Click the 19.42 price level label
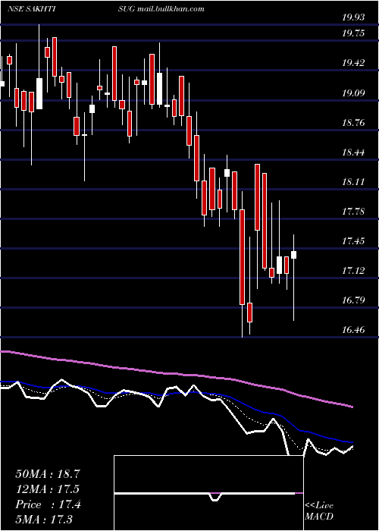This screenshot has width=379, height=531. pyautogui.click(x=353, y=62)
